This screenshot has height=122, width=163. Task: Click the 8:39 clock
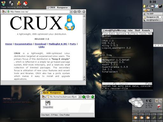(x=153, y=2)
